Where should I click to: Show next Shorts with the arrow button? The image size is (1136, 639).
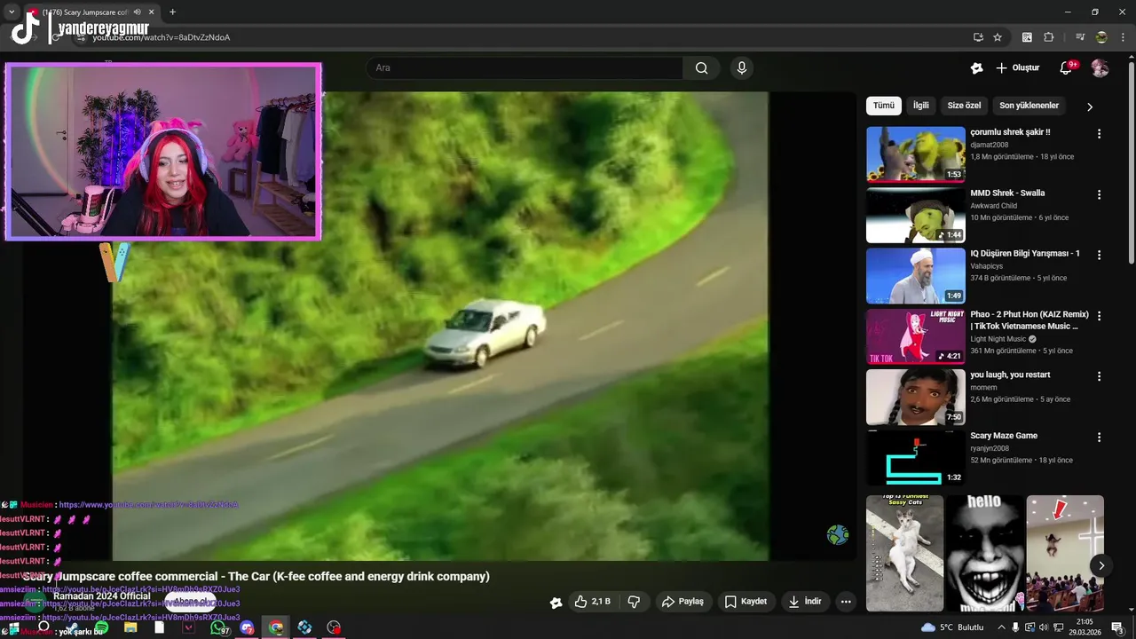(x=1100, y=565)
